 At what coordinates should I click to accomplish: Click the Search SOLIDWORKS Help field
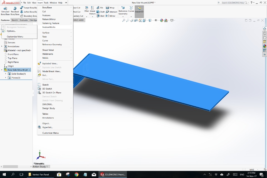233,3
